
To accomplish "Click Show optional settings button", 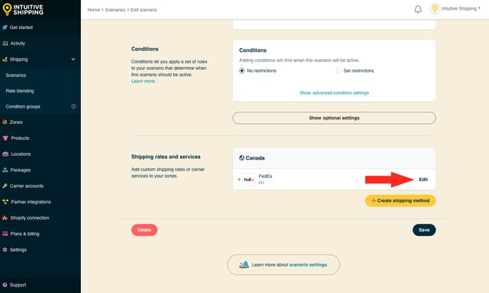I will point(334,117).
